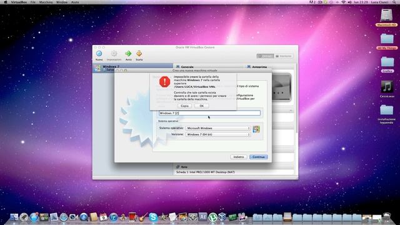Open Finder from the dock
Screen dimensions: 400x225
click(x=14, y=217)
